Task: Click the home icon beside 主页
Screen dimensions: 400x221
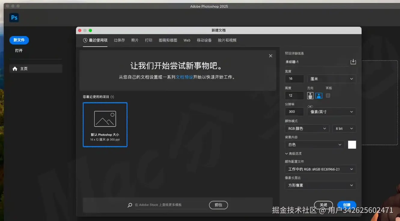Action: (x=15, y=69)
